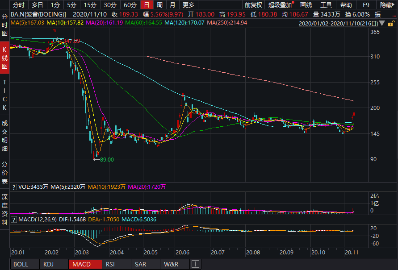Image resolution: width=398 pixels, height=270 pixels.
Task: Open the 画线 drawing tools
Action: tap(306, 5)
